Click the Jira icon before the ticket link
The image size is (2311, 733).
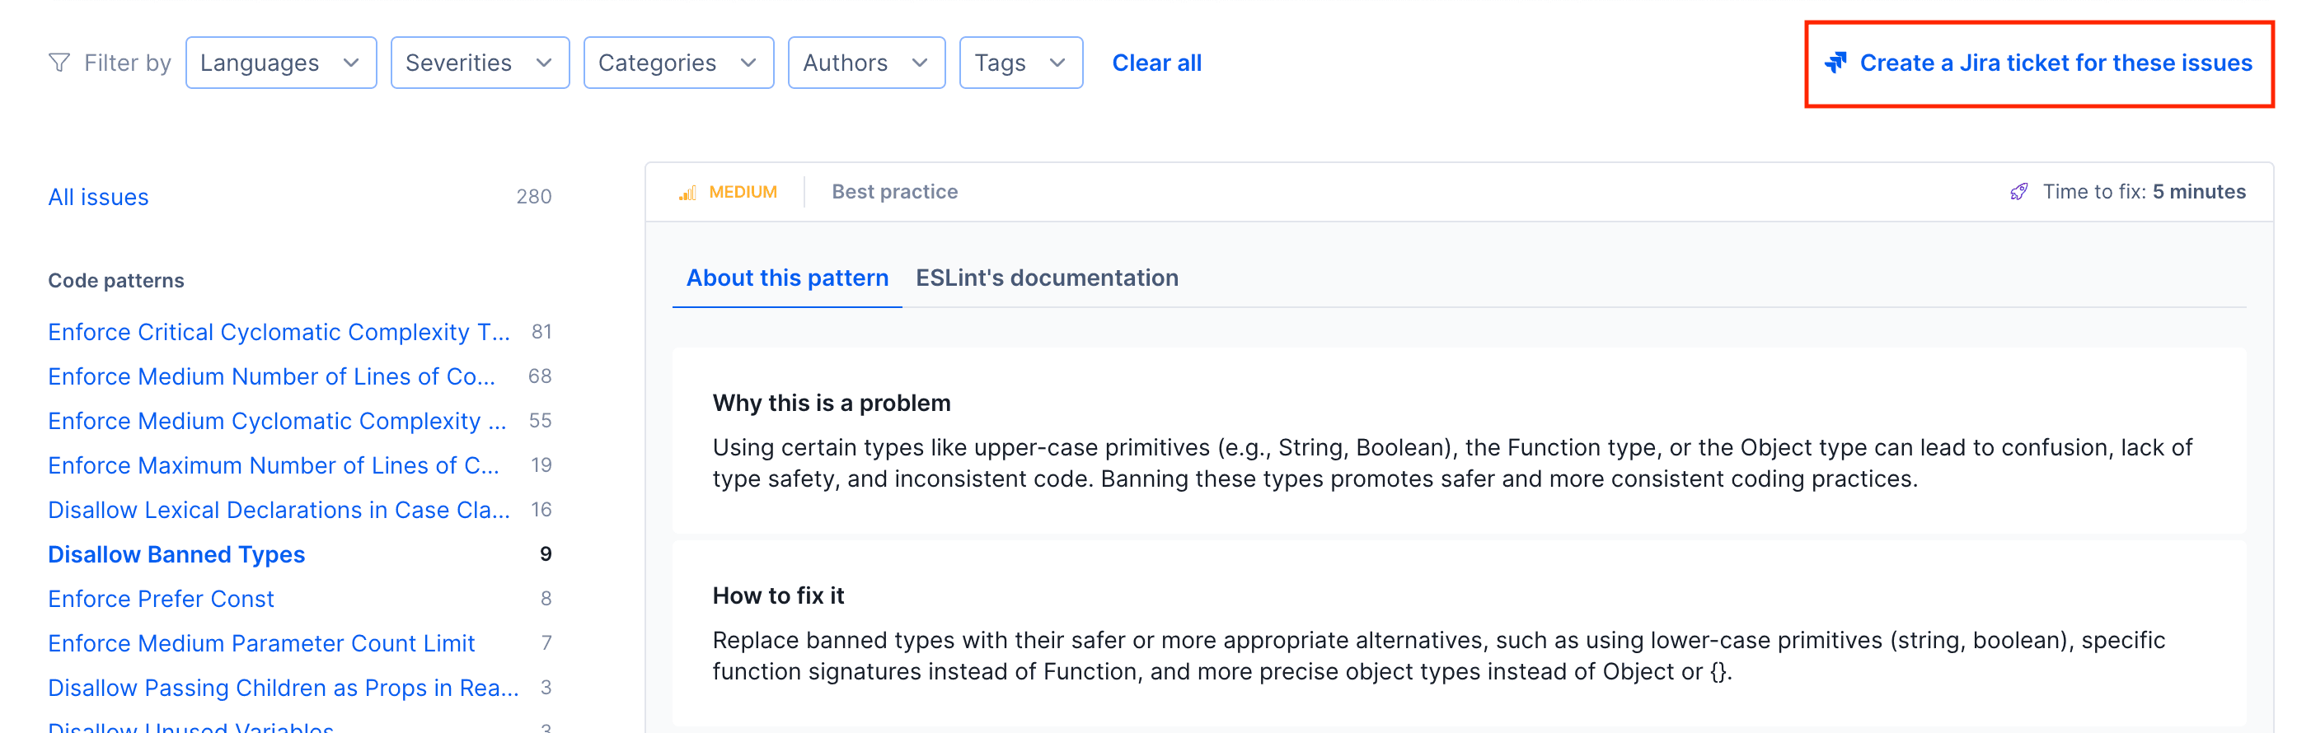pos(1836,62)
